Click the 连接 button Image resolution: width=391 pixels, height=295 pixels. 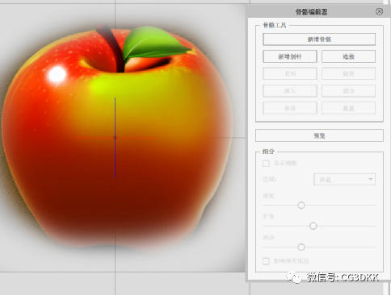348,56
